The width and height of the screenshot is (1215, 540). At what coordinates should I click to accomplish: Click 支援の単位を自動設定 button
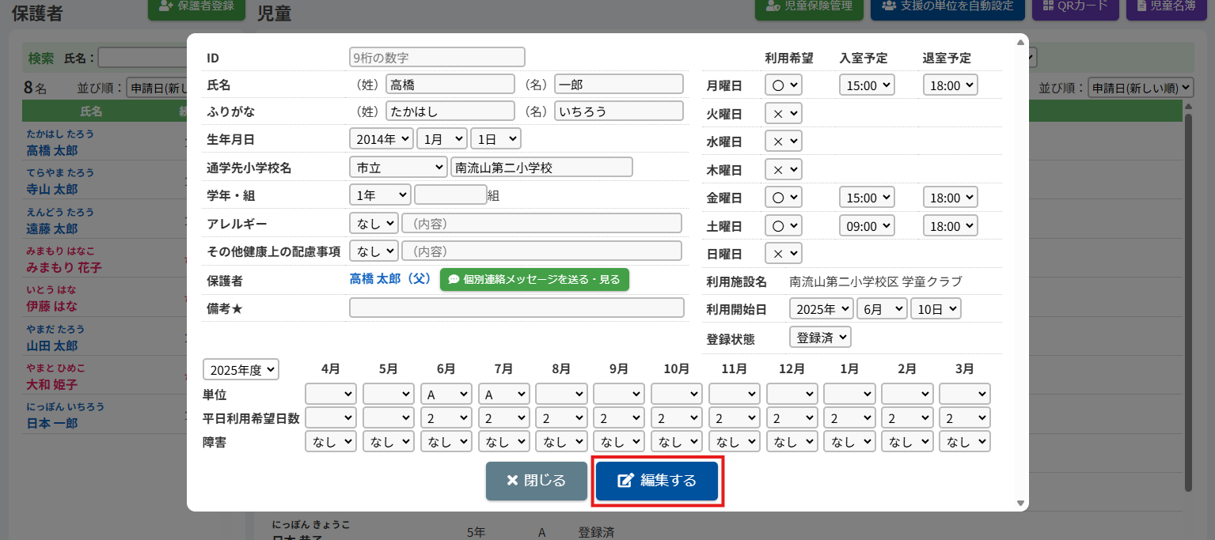click(x=947, y=6)
